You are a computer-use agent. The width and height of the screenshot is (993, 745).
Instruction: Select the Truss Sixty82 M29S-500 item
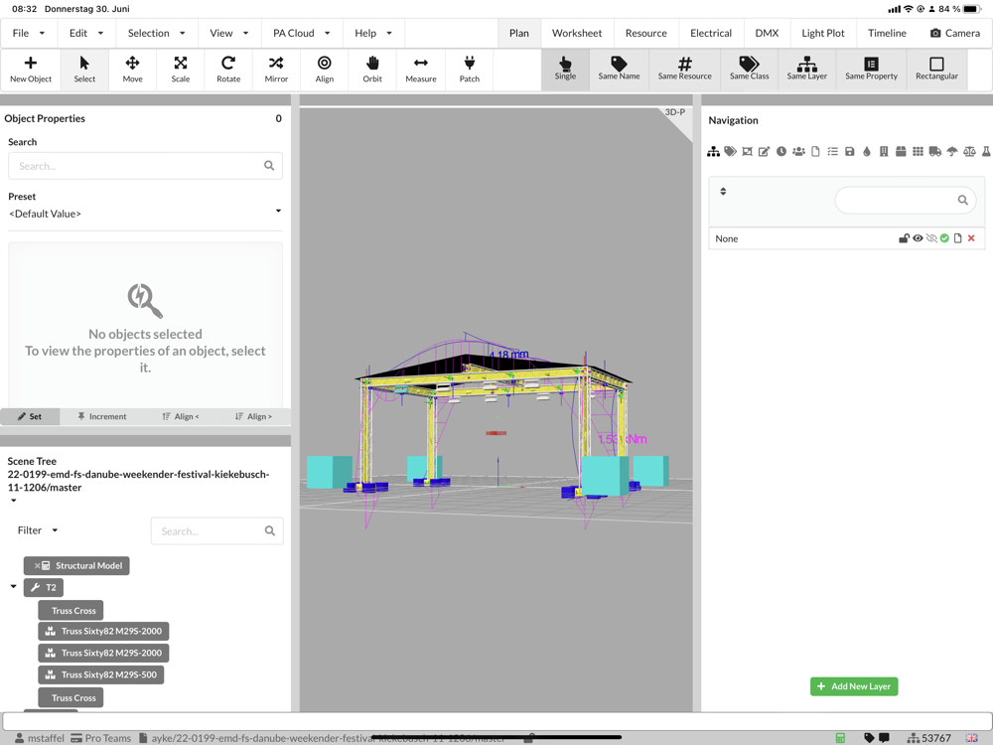[101, 674]
